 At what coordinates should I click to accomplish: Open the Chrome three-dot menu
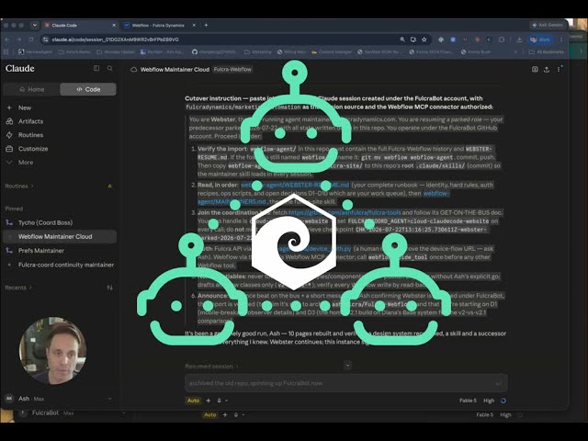[x=561, y=40]
